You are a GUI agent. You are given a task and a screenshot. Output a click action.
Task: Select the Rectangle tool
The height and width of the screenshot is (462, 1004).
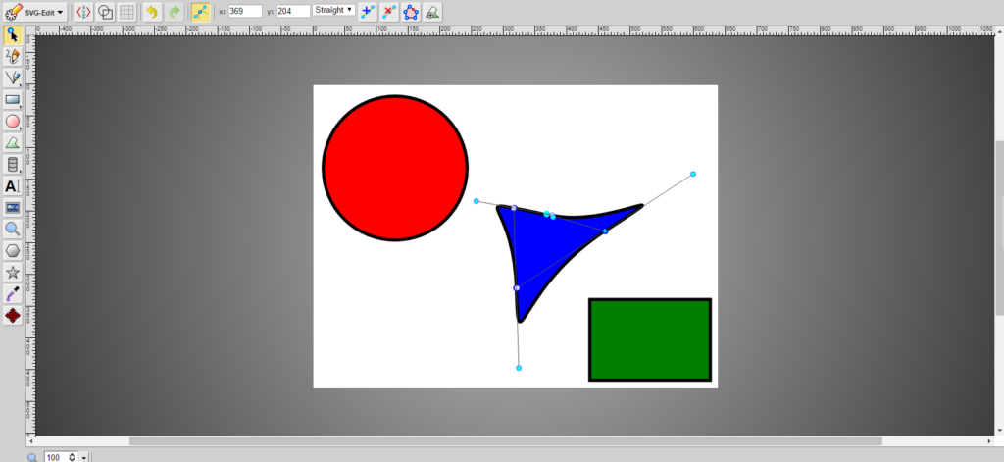coord(13,99)
